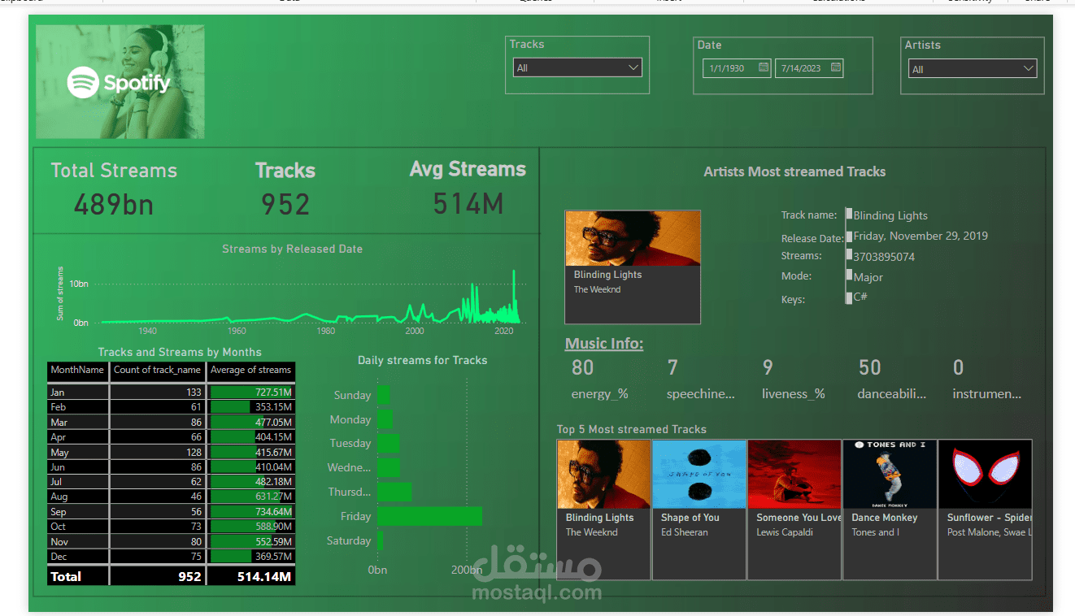Select the Nov row in months table
The width and height of the screenshot is (1075, 616).
coord(171,541)
